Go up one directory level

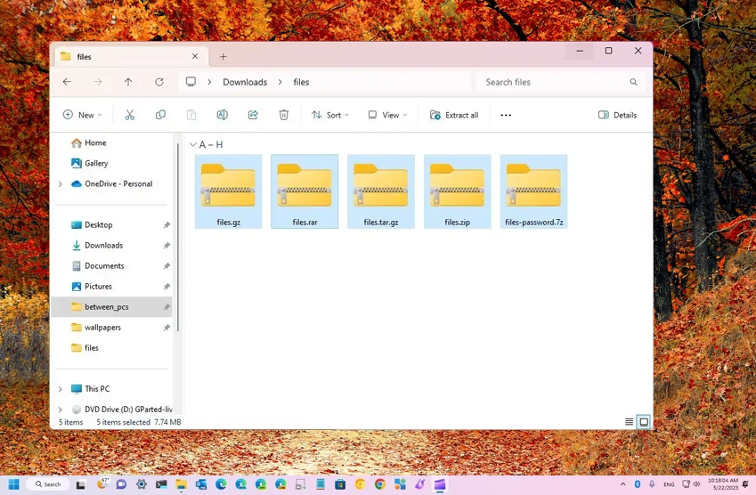pyautogui.click(x=128, y=82)
